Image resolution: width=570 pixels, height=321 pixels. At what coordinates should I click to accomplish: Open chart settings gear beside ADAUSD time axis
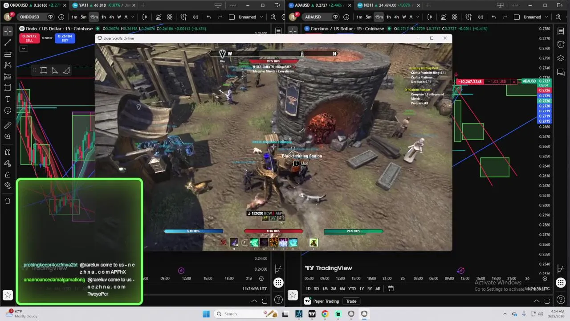(x=545, y=279)
